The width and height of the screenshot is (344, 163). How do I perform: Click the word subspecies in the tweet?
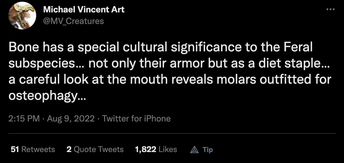[41, 64]
